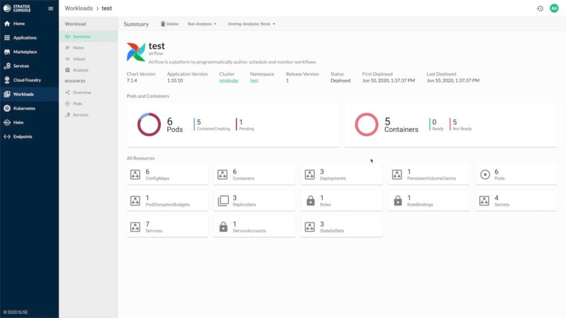Viewport: 566px width, 318px height.
Task: Click the Delete workload button
Action: (170, 24)
